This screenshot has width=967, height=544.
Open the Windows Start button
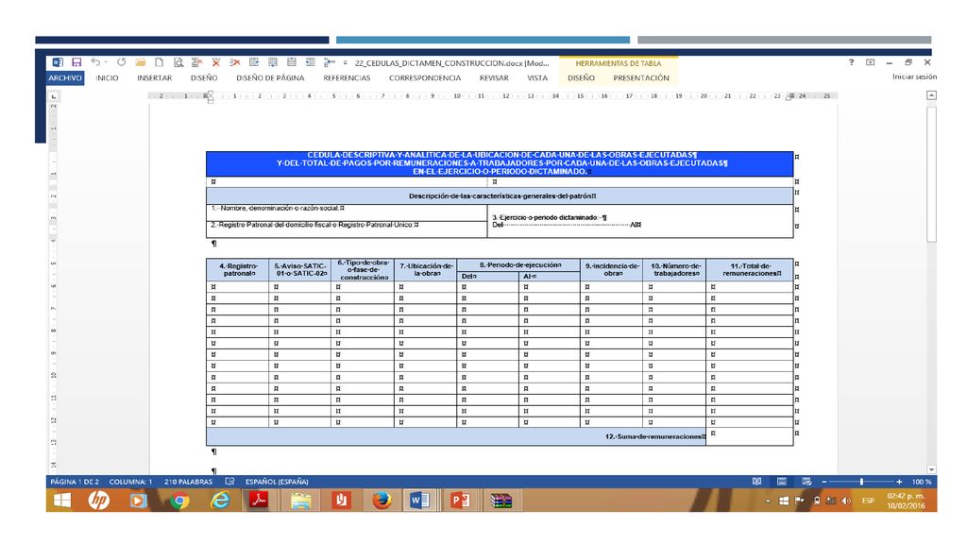(x=61, y=501)
